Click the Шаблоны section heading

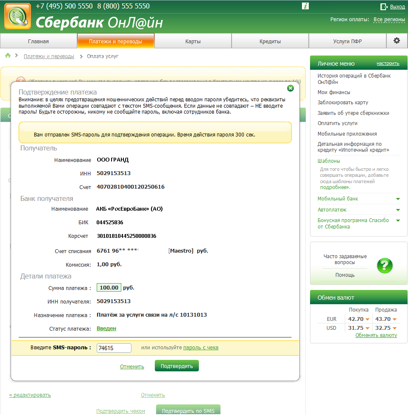coord(329,161)
